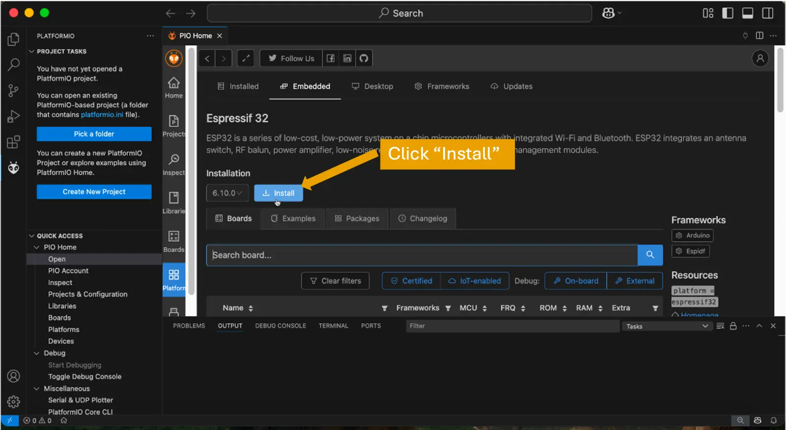This screenshot has height=430, width=786.
Task: Open Run and Debug view
Action: 14,116
